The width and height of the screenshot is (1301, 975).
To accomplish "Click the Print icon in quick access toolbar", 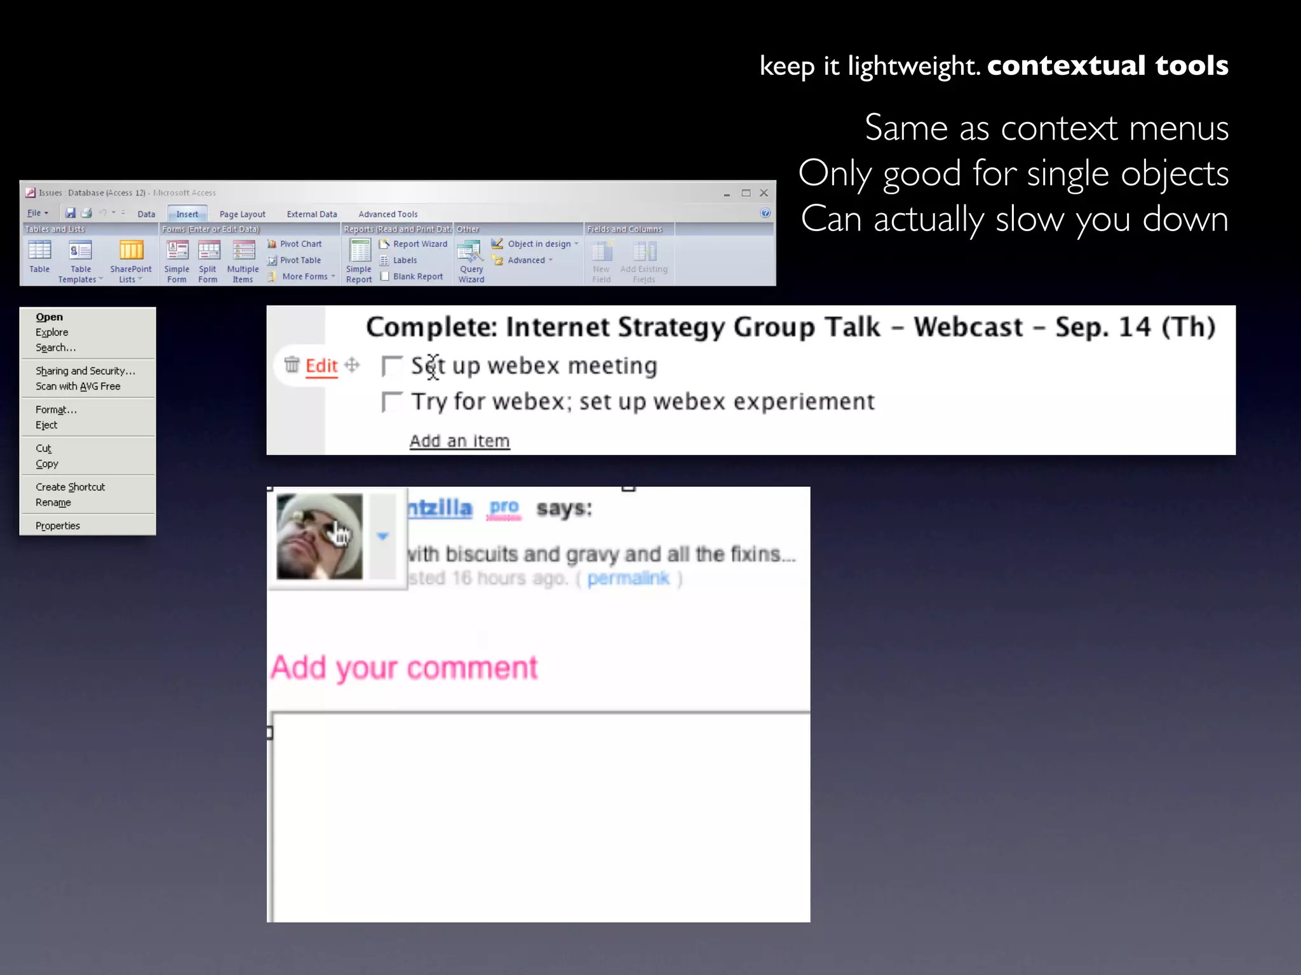I will (x=86, y=213).
